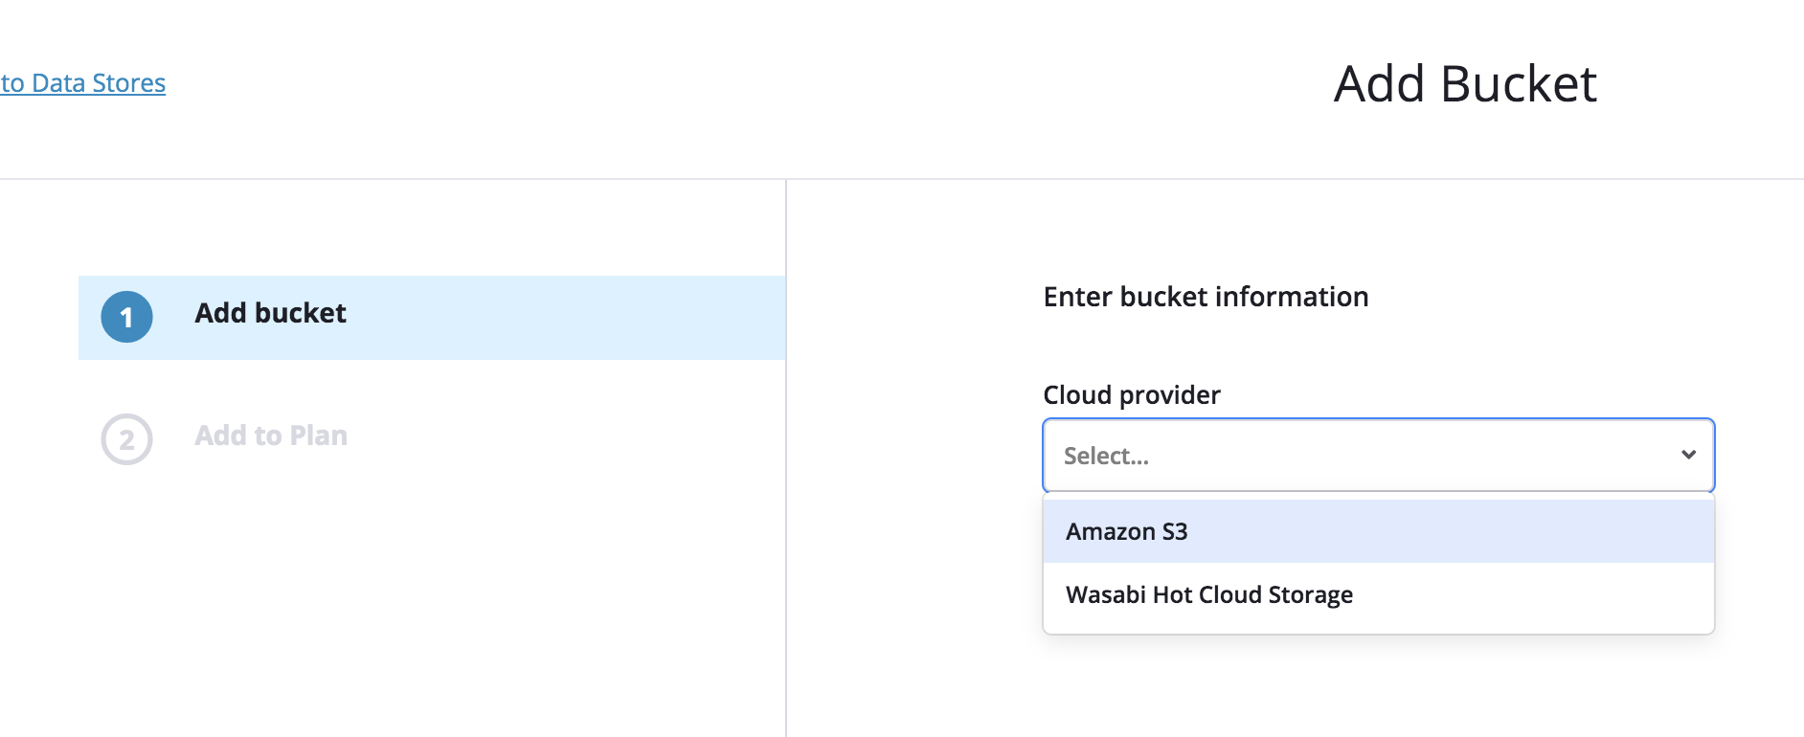The height and width of the screenshot is (737, 1804).
Task: Click the Enter bucket information heading
Action: (x=1206, y=297)
